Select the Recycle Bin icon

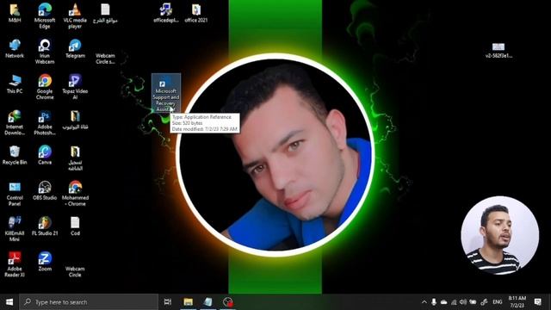15,155
